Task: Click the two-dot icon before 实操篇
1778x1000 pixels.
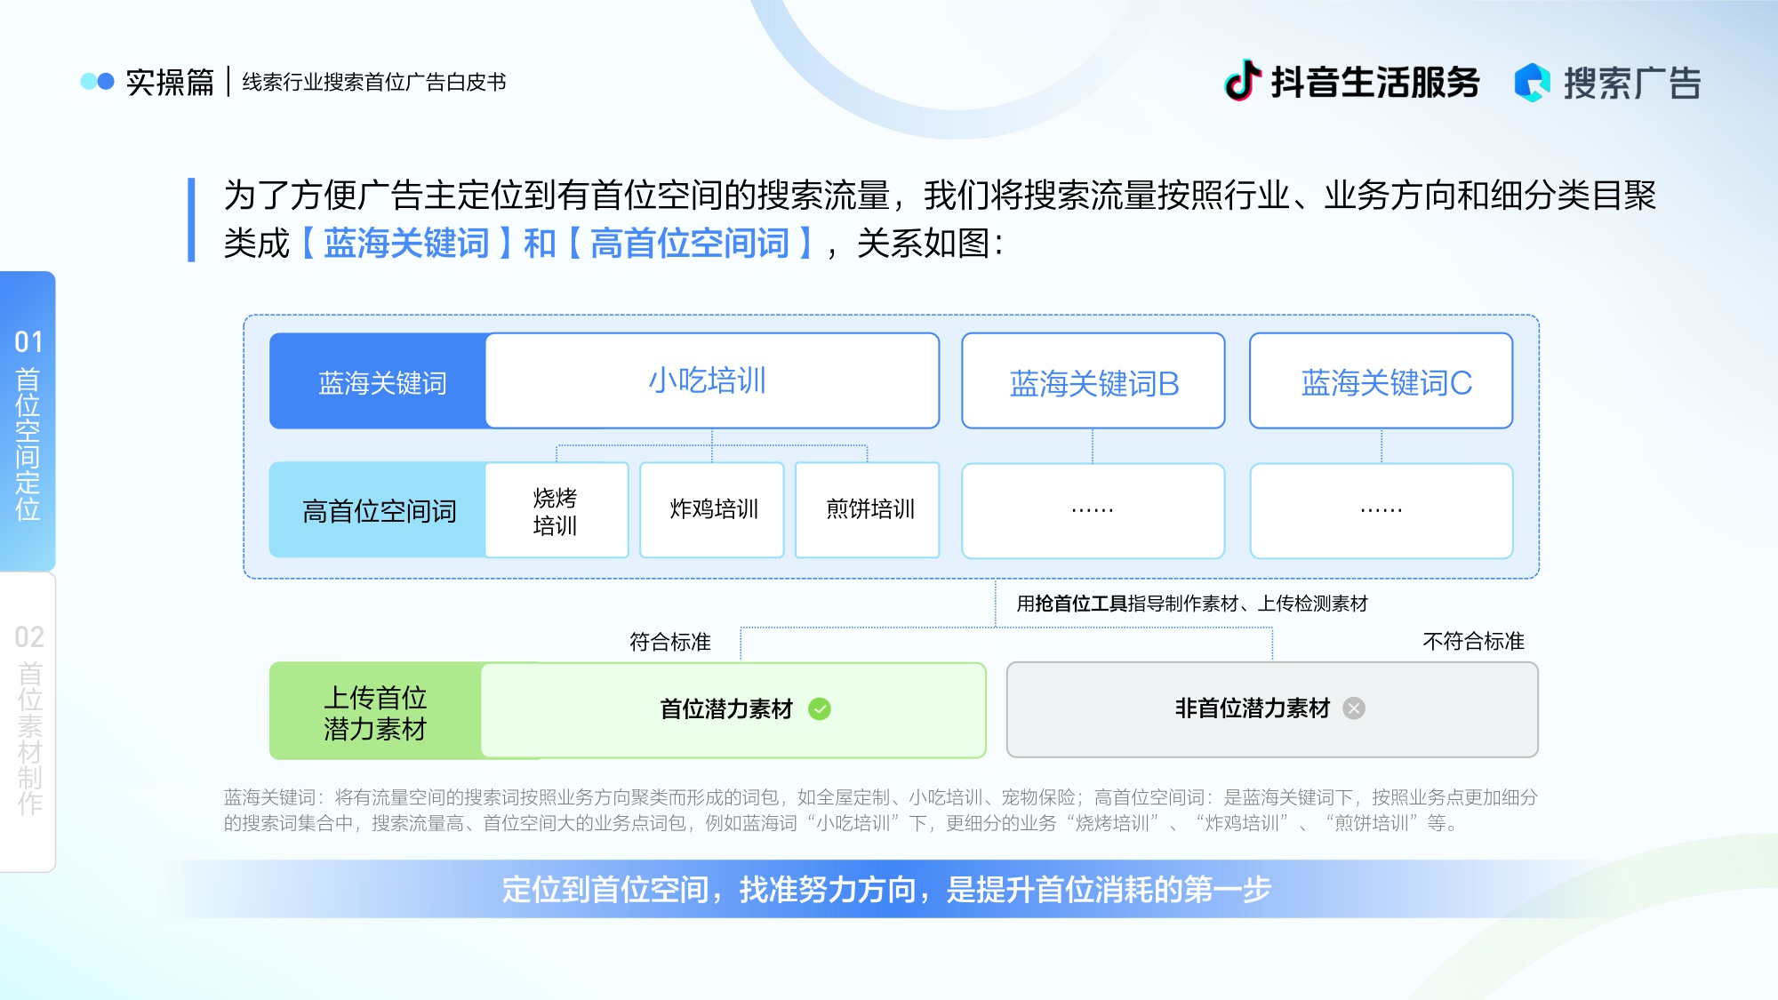Action: pyautogui.click(x=97, y=82)
